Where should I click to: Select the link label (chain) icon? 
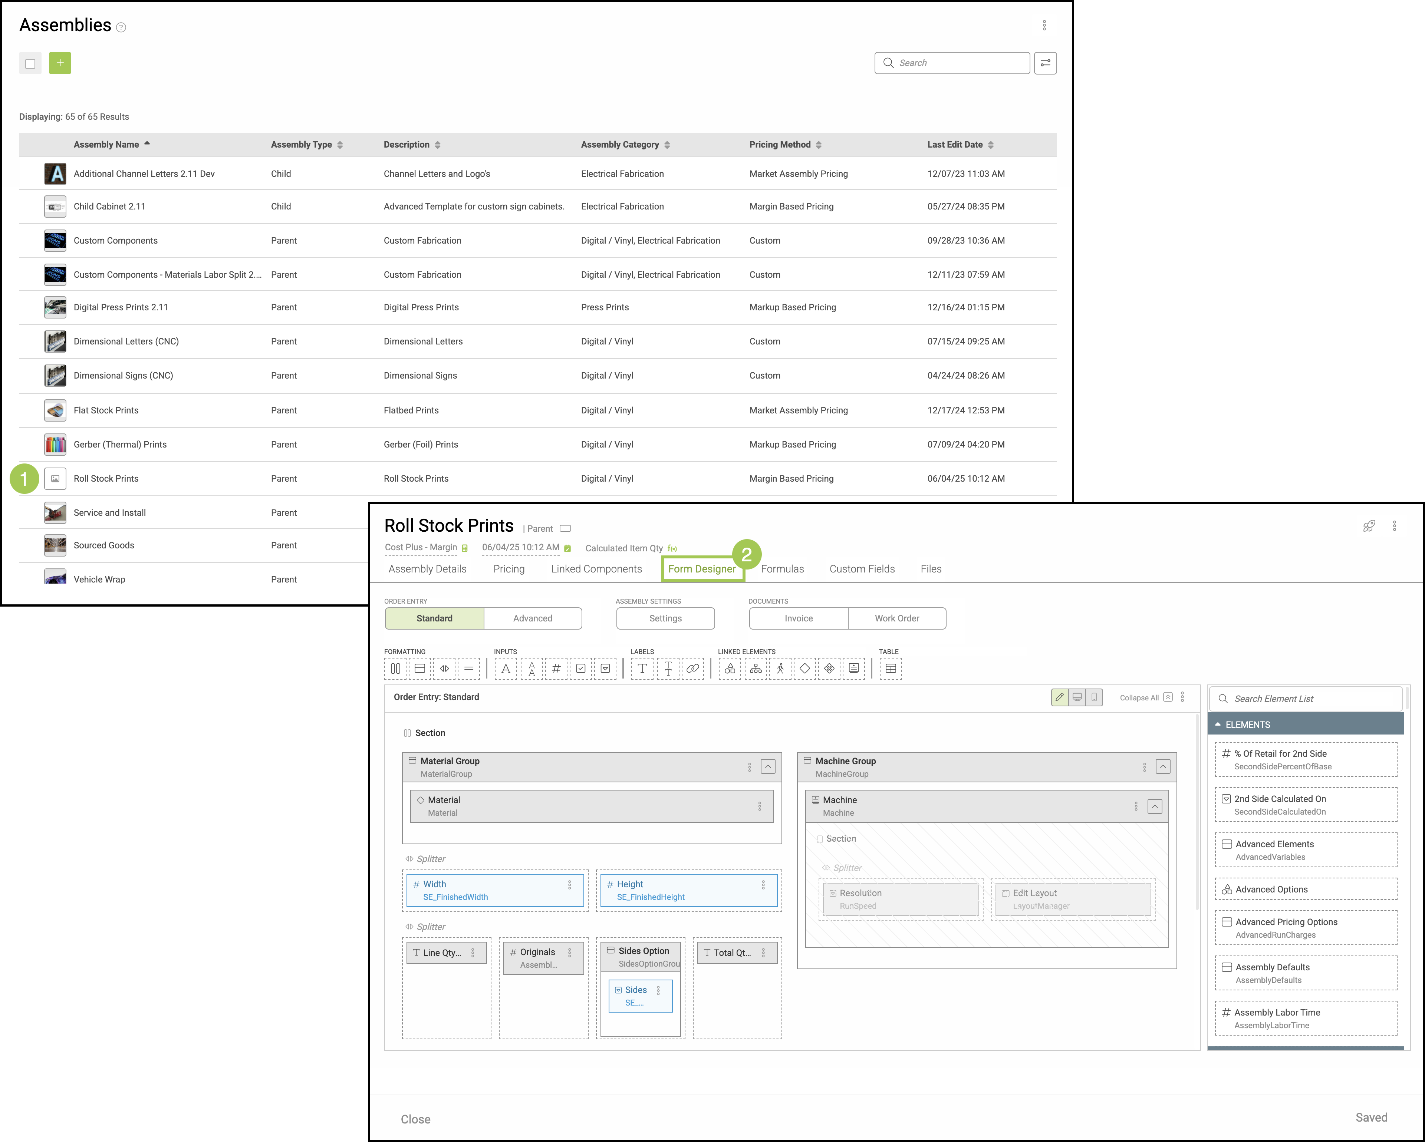tap(692, 668)
